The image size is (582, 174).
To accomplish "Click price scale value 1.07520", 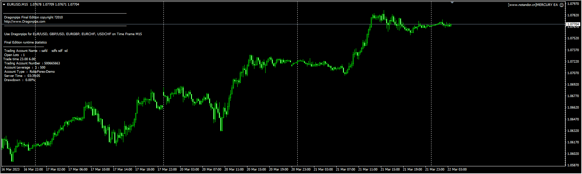I will coord(573,38).
